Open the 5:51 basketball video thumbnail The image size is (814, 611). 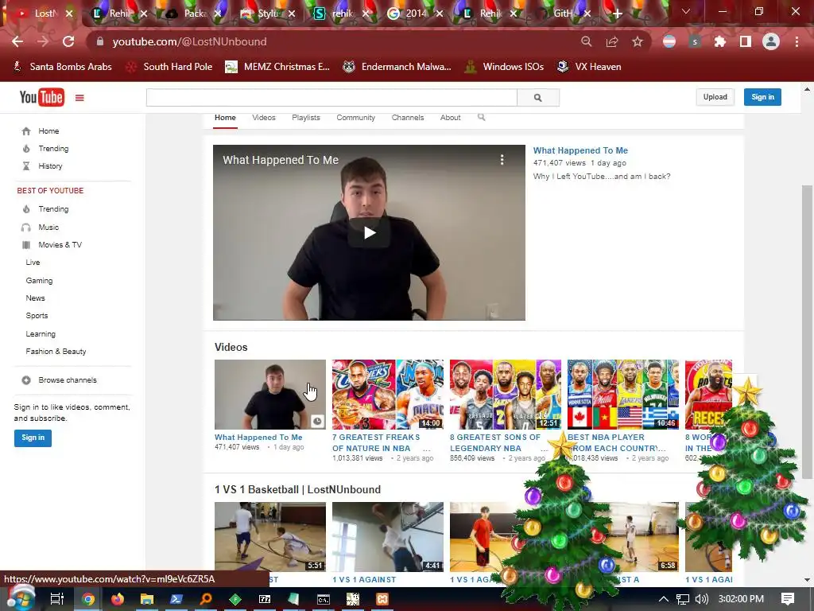(270, 537)
